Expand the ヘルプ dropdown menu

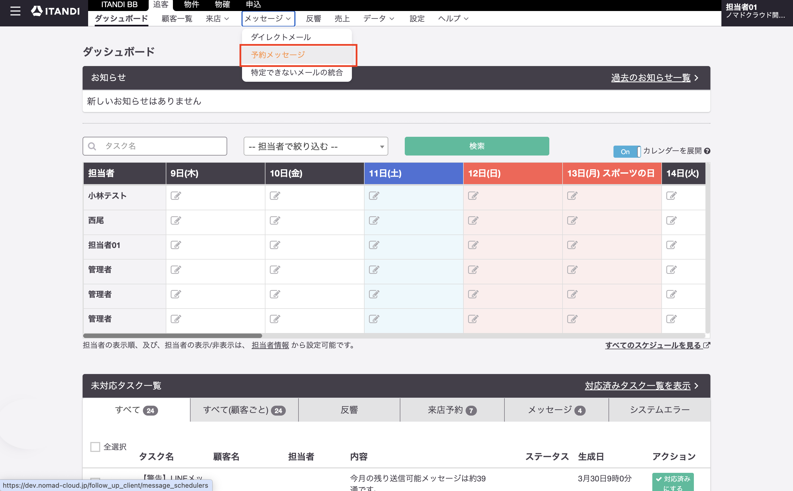(x=453, y=18)
